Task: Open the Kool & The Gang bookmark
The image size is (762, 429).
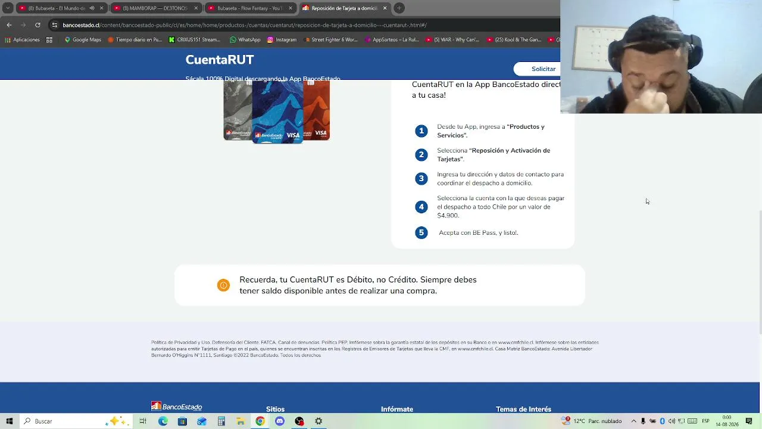Action: coord(514,40)
